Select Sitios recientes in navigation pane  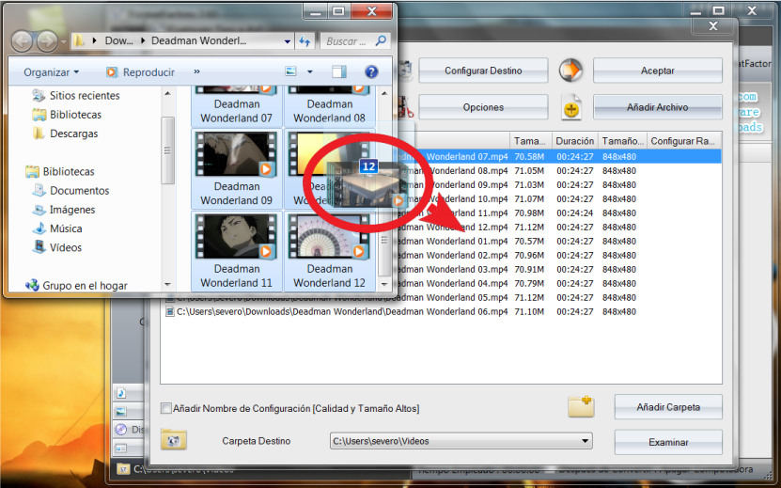pyautogui.click(x=76, y=96)
